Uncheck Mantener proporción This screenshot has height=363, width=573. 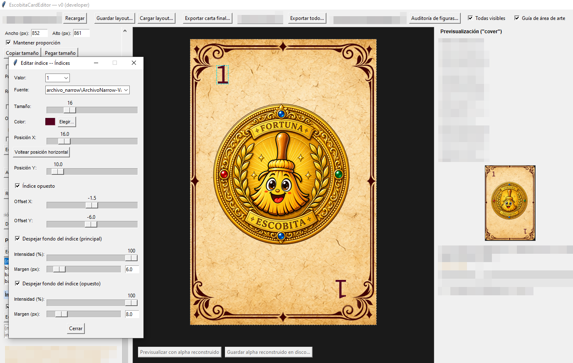8,42
